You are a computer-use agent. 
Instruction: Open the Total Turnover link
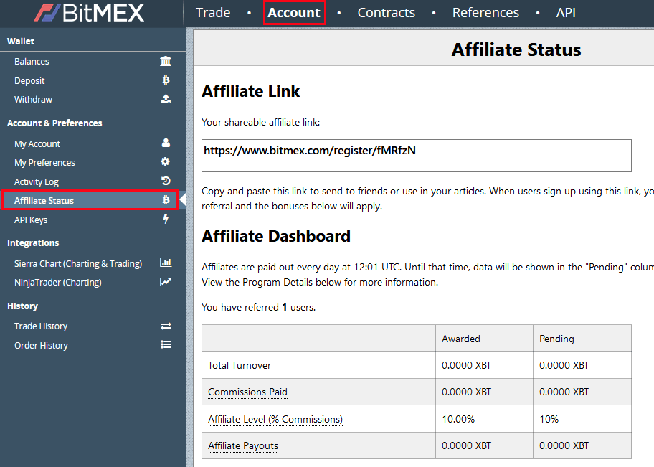tap(239, 365)
